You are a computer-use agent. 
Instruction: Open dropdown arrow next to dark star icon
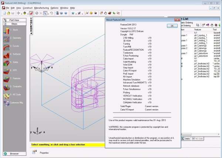[82, 14]
